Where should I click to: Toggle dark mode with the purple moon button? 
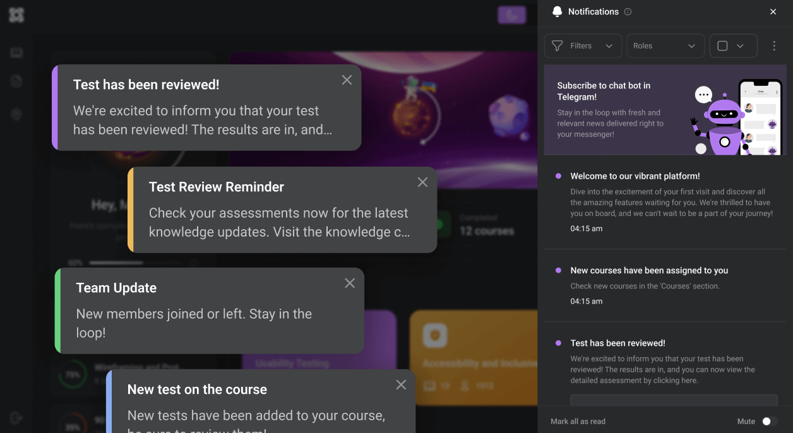(511, 15)
